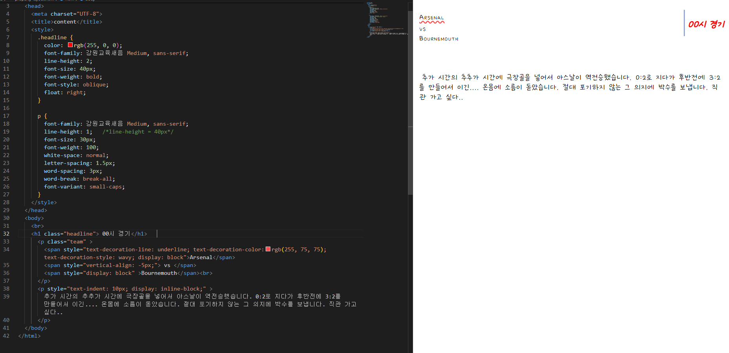
Task: Click the closing '</head>' tag
Action: coord(36,210)
